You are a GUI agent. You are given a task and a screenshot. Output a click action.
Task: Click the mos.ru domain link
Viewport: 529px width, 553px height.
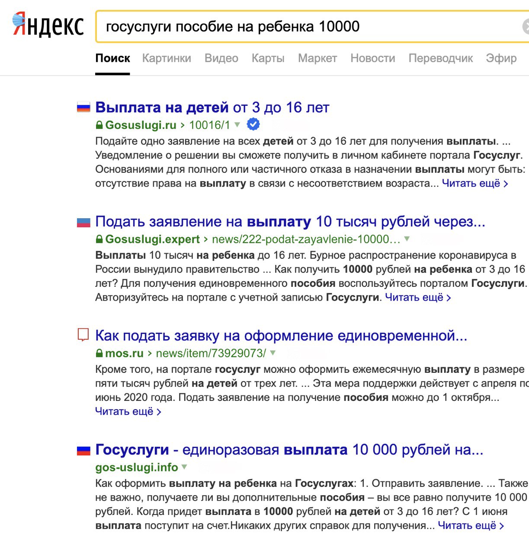tap(124, 353)
